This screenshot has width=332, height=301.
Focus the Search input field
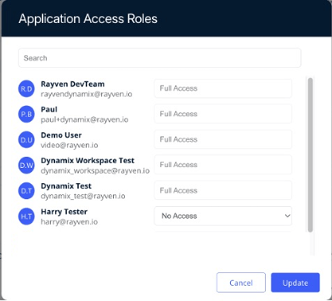159,58
